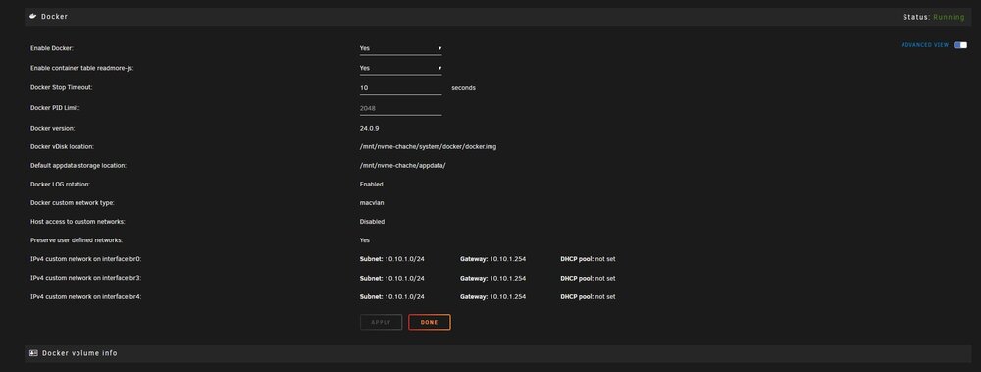Click the Docker Stop Timeout label
The width and height of the screenshot is (981, 372).
tap(61, 87)
